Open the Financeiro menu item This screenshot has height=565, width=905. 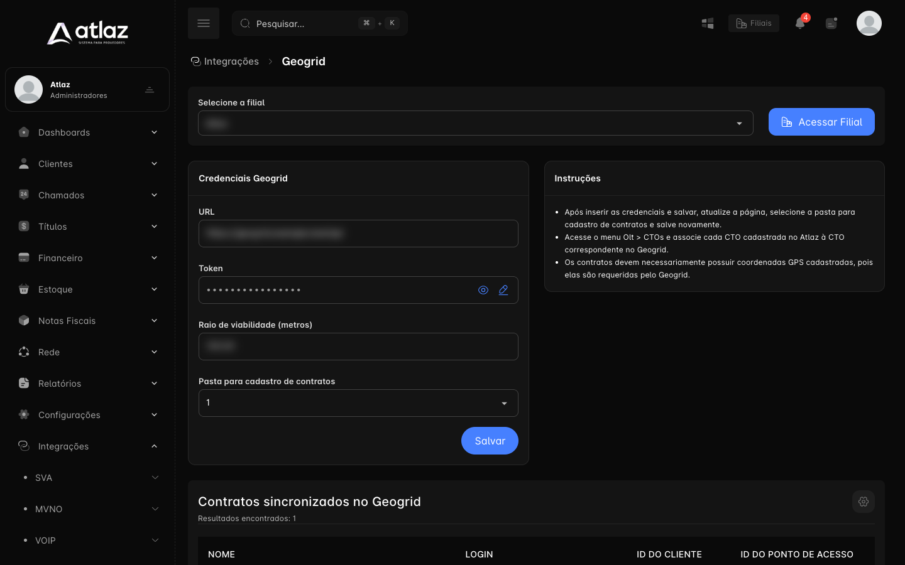(x=87, y=258)
